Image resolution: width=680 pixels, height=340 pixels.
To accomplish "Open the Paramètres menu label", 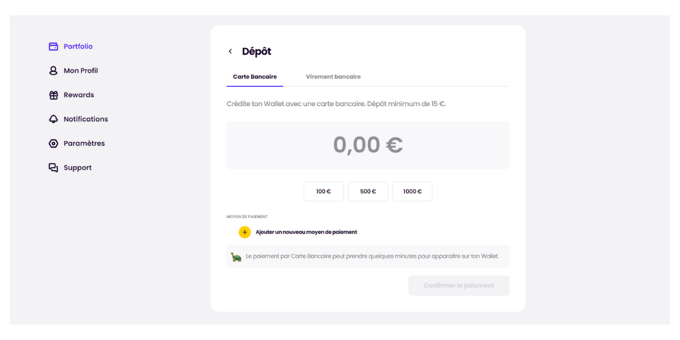I will (84, 143).
